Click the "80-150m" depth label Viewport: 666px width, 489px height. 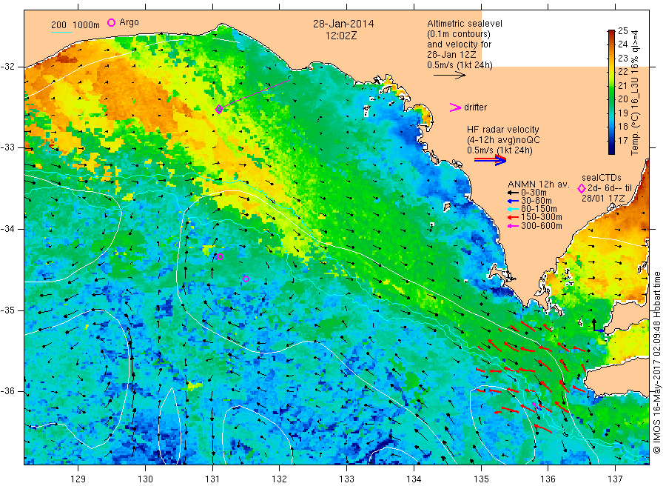pos(539,209)
